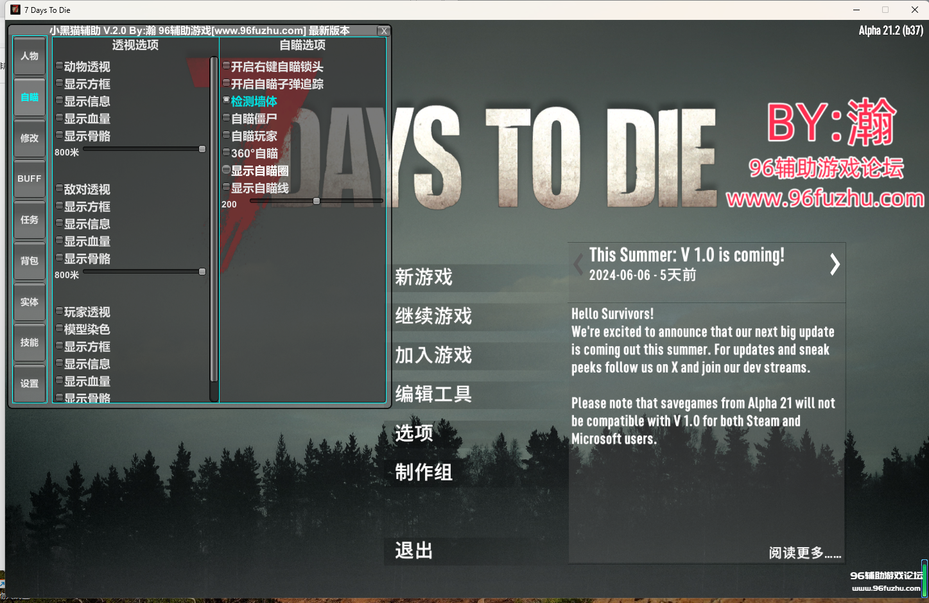Open the BUFF sidebar section
This screenshot has width=929, height=603.
[x=30, y=179]
